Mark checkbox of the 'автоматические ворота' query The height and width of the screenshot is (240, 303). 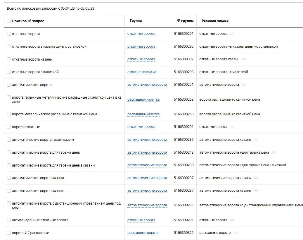coord(9,85)
